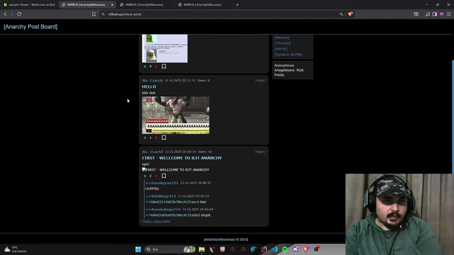454x255 pixels.
Task: Open Discord from the taskbar
Action: [295, 249]
